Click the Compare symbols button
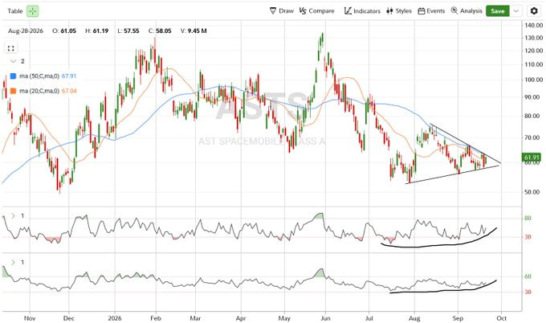Viewport: 546px width, 323px height. coord(316,10)
